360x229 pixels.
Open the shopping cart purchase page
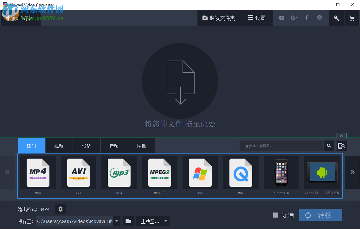point(352,18)
